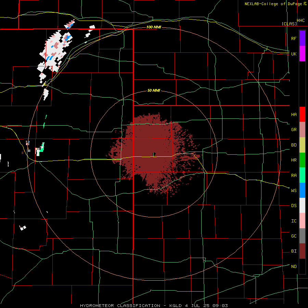
Task: Click the '50 NMI' range ring label
Action: 154,90
